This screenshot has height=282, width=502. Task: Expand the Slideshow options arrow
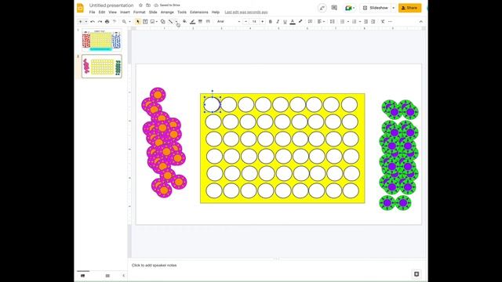pyautogui.click(x=394, y=8)
